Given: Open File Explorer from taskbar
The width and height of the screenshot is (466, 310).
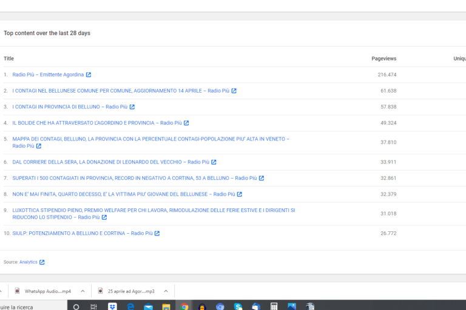Looking at the screenshot, I should click(x=166, y=306).
